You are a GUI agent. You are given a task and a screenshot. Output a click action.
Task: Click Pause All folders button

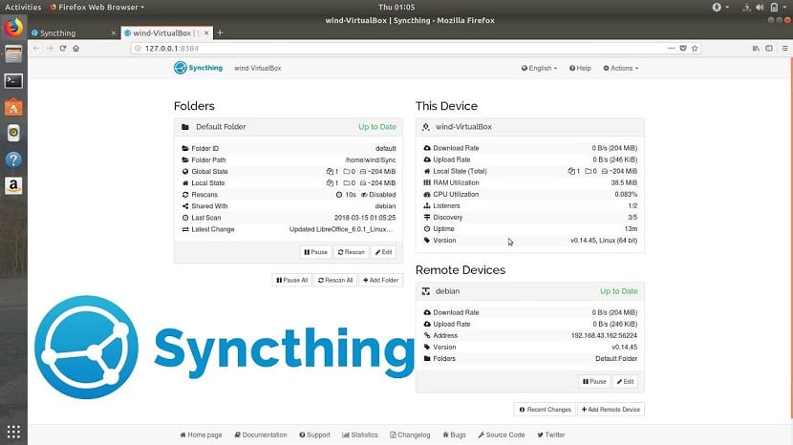(291, 280)
